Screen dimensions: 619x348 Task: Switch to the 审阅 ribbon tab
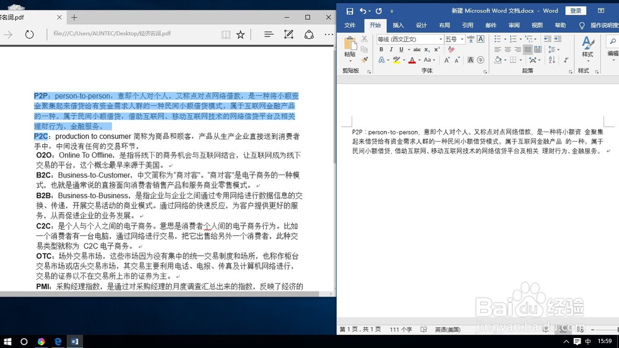(x=514, y=25)
